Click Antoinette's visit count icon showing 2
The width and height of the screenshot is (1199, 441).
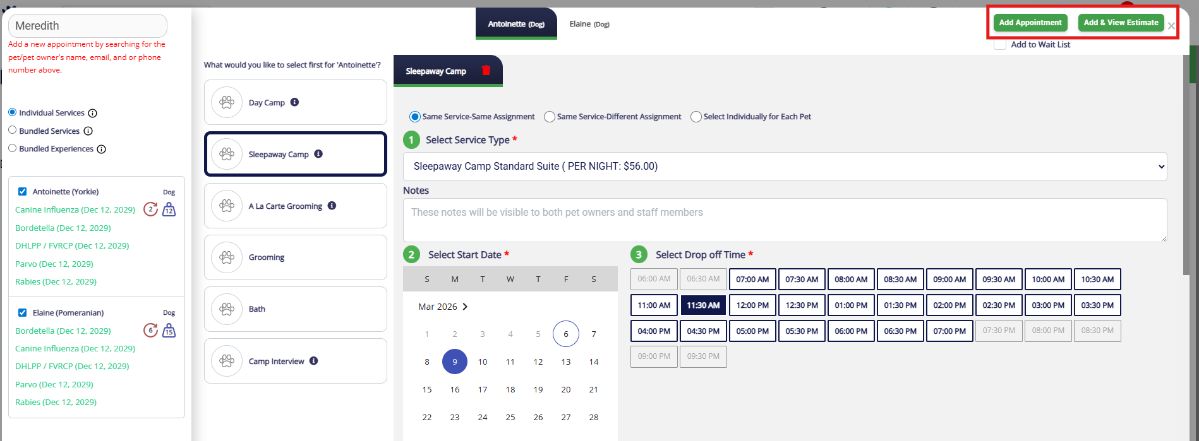(x=150, y=209)
